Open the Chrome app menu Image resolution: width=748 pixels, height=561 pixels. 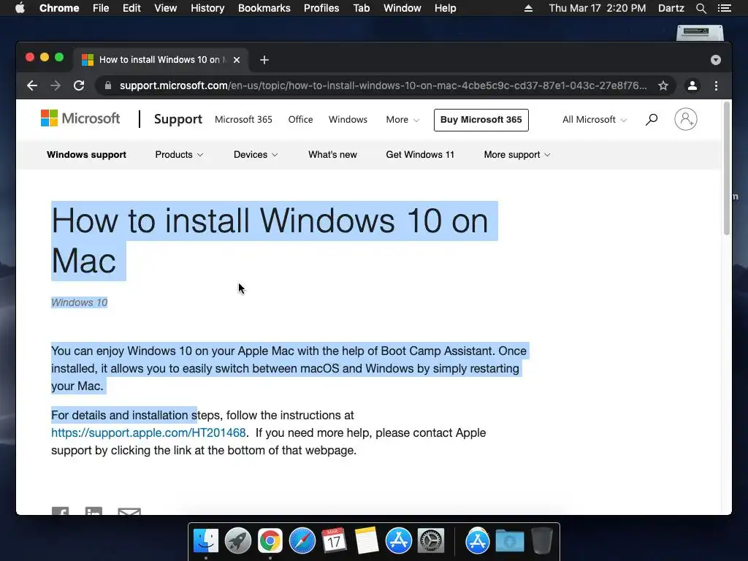pyautogui.click(x=59, y=8)
